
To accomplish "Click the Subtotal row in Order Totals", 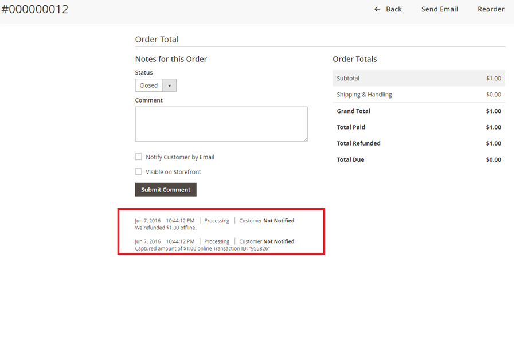I will [419, 78].
